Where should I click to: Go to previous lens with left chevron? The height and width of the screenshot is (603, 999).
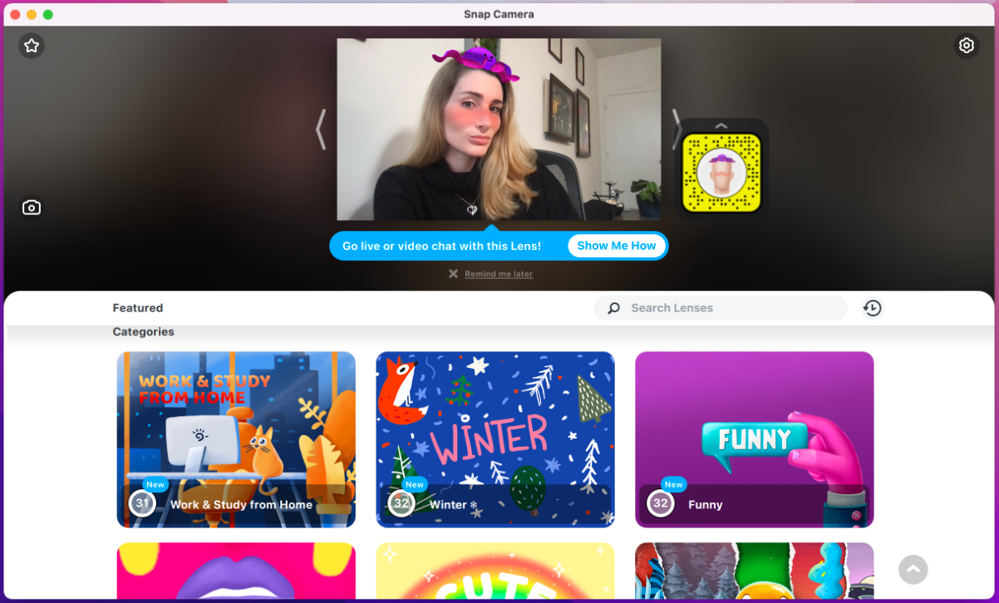pos(322,129)
